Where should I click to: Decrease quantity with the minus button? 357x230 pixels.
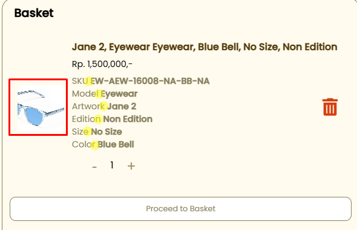point(94,167)
